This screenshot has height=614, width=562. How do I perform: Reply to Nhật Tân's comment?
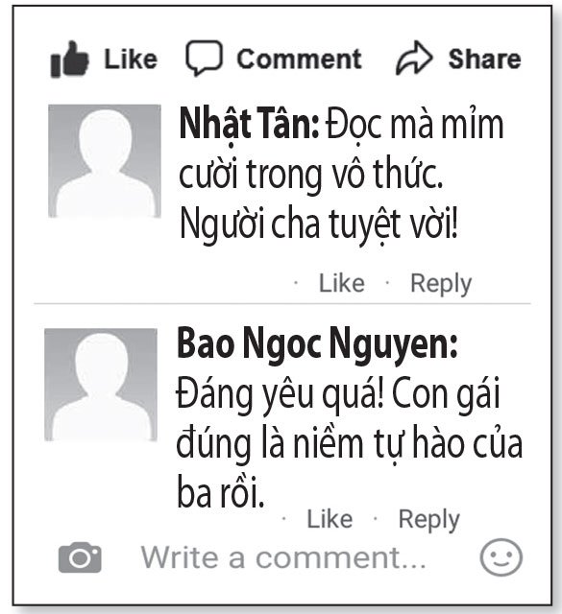(441, 284)
